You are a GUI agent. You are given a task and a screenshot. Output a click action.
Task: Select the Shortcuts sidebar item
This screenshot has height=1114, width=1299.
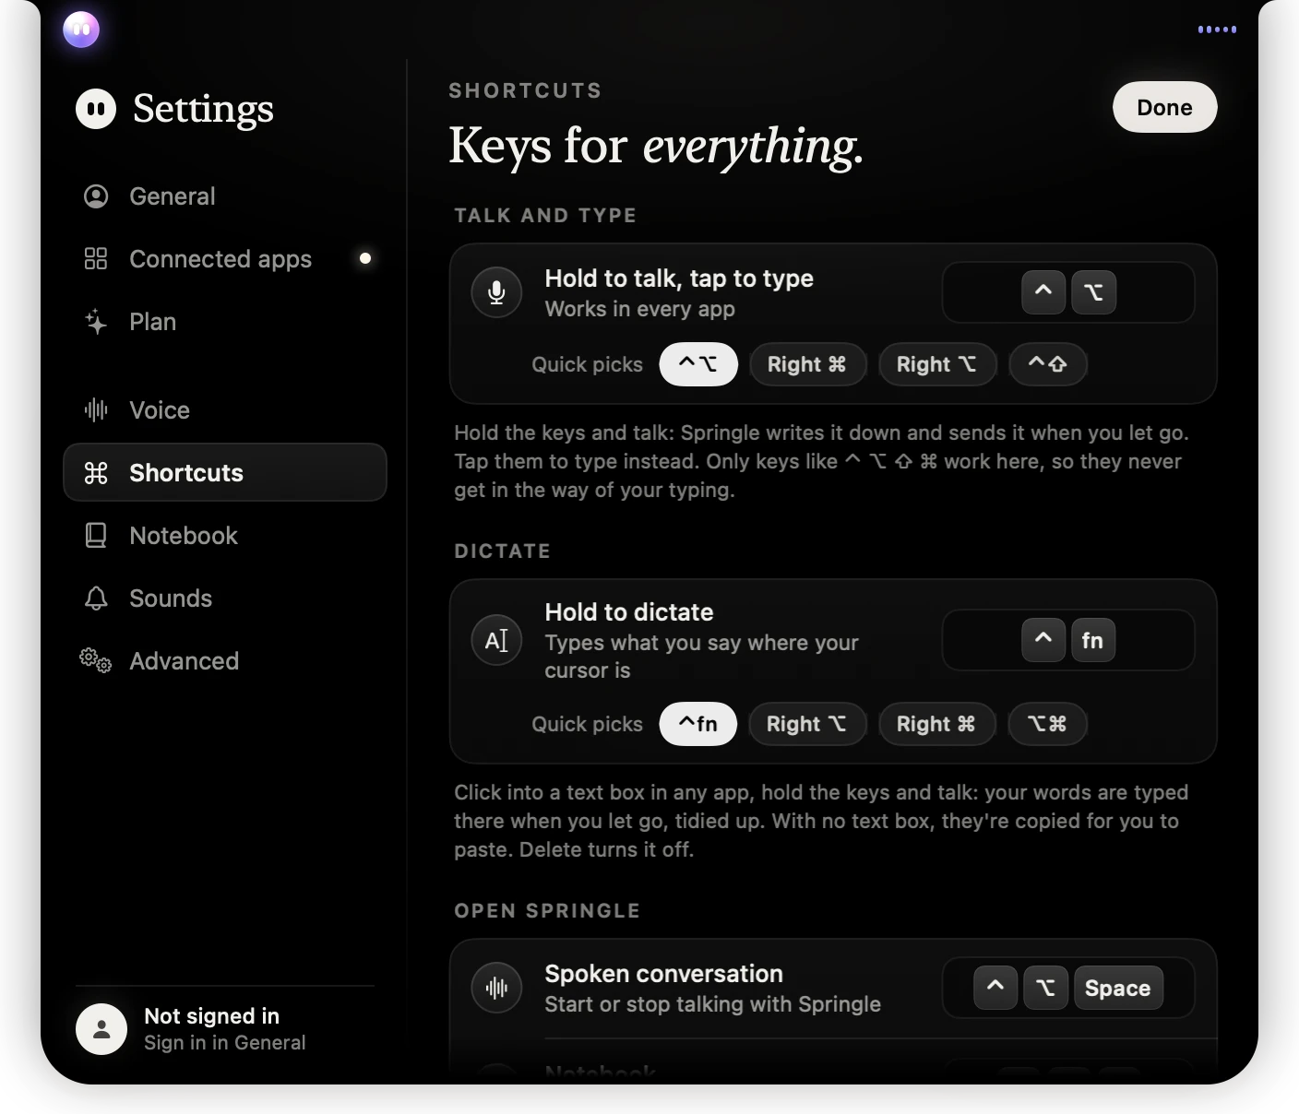(225, 472)
